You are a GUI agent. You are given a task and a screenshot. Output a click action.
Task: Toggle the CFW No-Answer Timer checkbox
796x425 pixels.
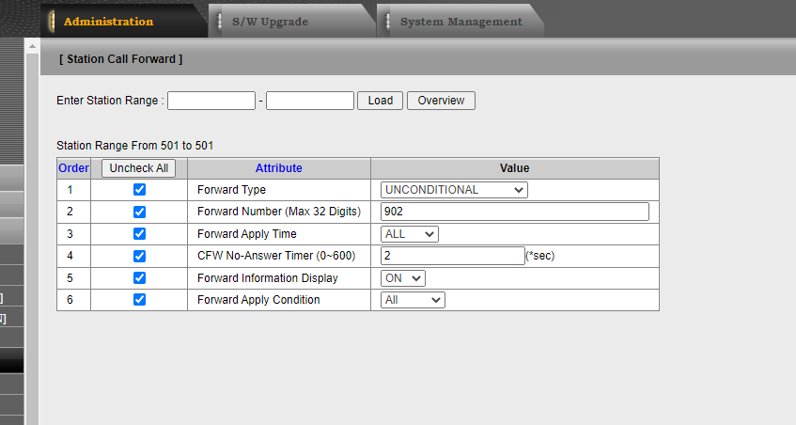140,256
